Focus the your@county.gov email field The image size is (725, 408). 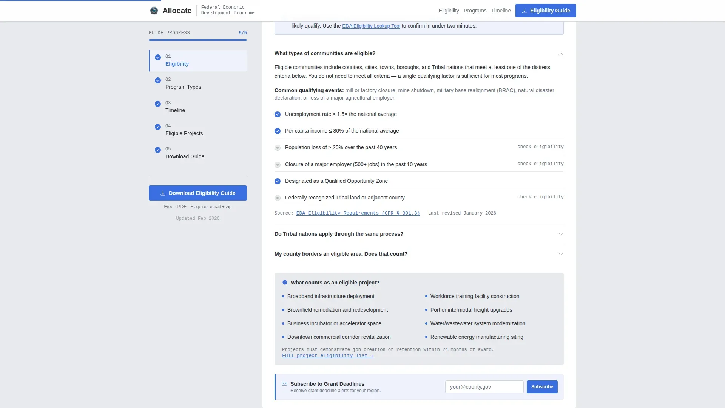tap(484, 387)
